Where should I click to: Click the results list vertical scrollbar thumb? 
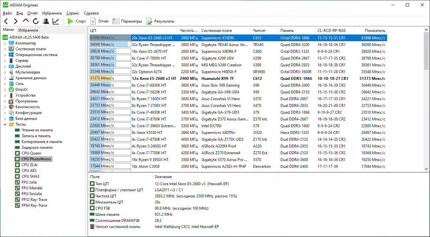pyautogui.click(x=427, y=51)
